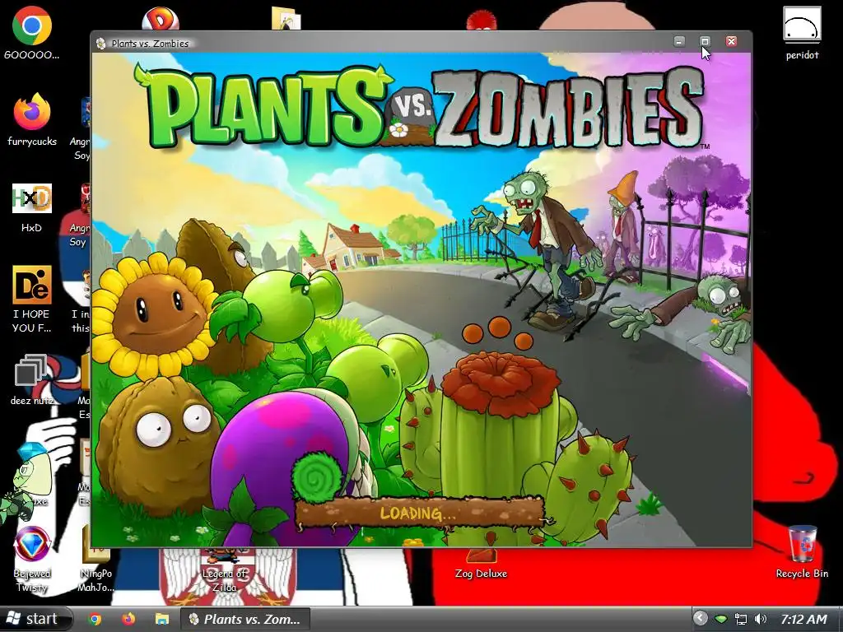The width and height of the screenshot is (843, 632).
Task: Click the Plants vs. Zombies window title text
Action: (150, 44)
